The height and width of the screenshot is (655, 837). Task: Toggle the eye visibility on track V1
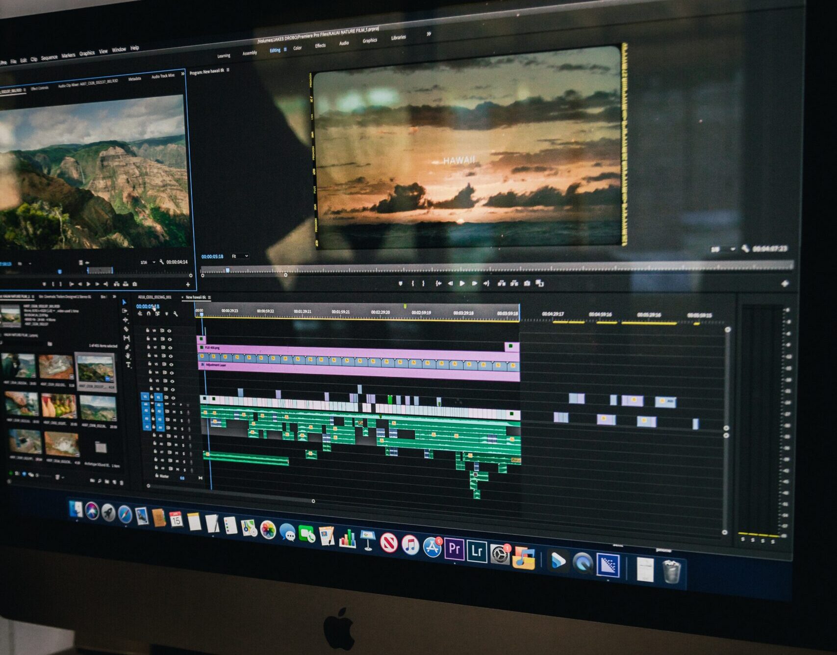pyautogui.click(x=173, y=398)
